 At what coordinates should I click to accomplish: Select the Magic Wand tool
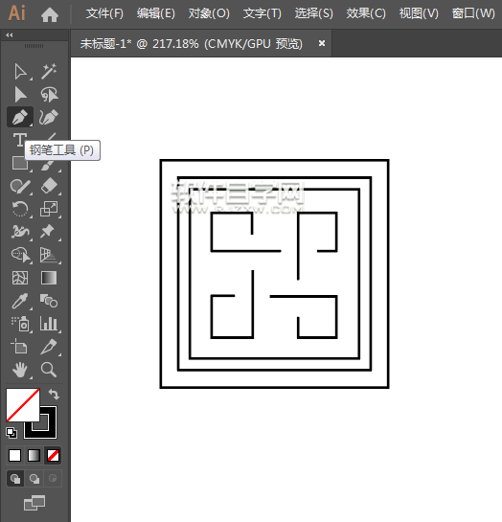tap(49, 72)
